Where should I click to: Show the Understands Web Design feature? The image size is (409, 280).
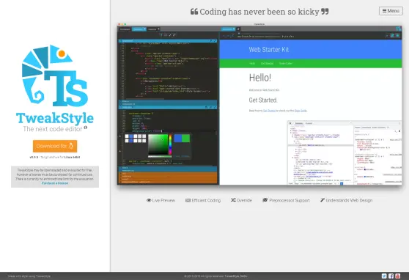click(x=346, y=200)
